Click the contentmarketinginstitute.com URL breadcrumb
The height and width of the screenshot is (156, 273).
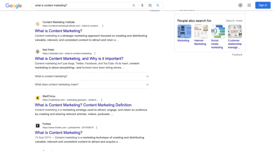coord(71,26)
